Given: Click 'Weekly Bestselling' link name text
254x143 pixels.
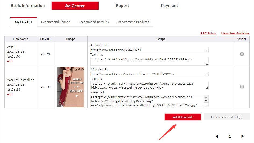Looking at the screenshot, I should 20,80.
